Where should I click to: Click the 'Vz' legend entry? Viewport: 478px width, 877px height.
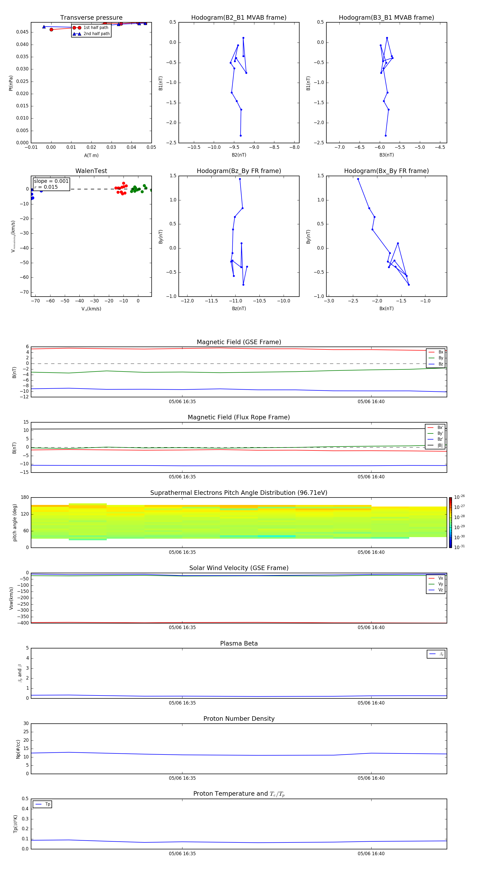436,590
